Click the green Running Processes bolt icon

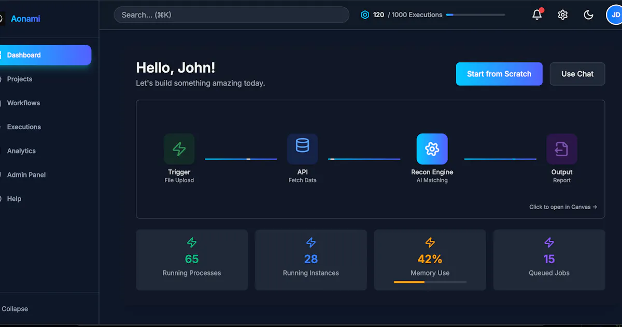point(192,242)
